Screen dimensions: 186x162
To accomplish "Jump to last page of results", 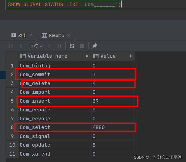I will pos(59,46).
